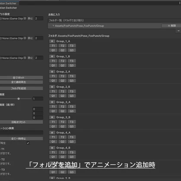Click the minus button under folder list
The image size is (181, 181).
pos(178,31)
